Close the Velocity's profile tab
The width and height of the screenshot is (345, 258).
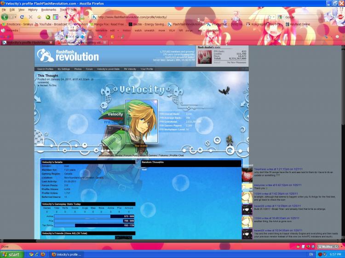click(51, 43)
